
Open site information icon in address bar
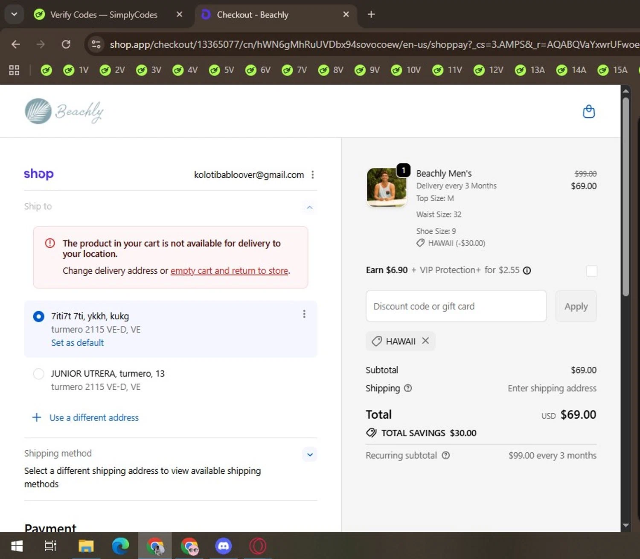pyautogui.click(x=96, y=44)
